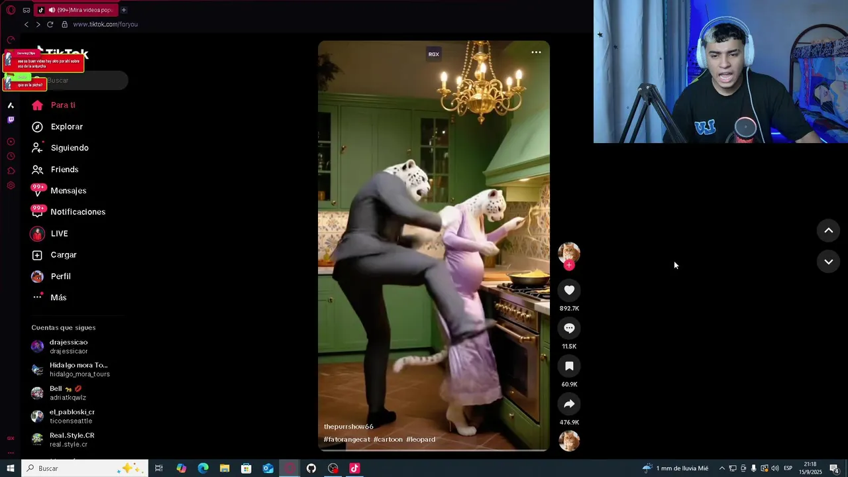
Task: Go back in browser history
Action: (x=26, y=25)
